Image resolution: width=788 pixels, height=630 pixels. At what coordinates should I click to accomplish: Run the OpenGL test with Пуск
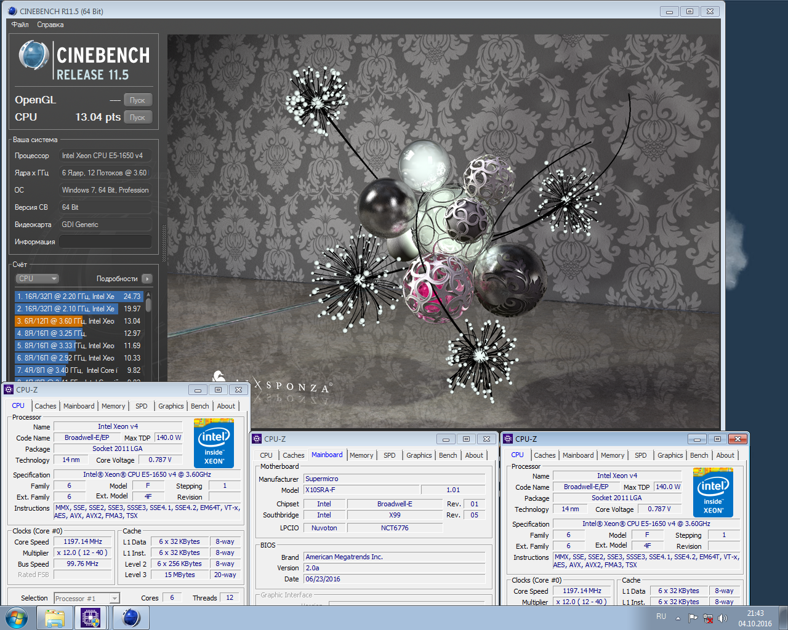(137, 100)
